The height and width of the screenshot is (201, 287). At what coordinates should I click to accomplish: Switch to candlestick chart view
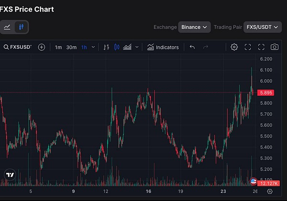coord(21,27)
